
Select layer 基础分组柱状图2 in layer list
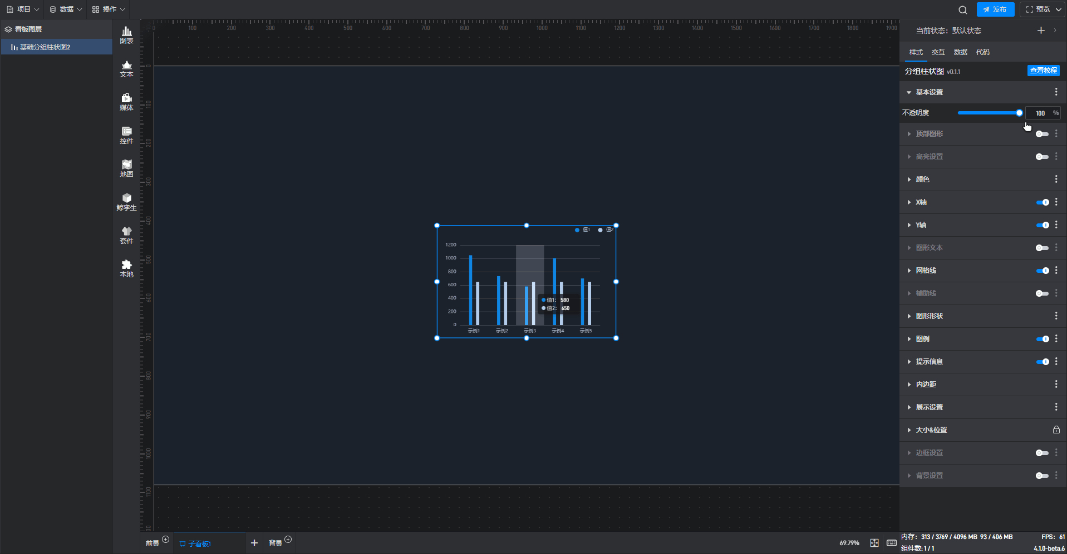click(x=56, y=47)
